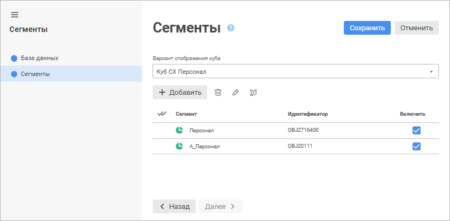The image size is (450, 221).
Task: Click the Сохранить button
Action: point(367,28)
